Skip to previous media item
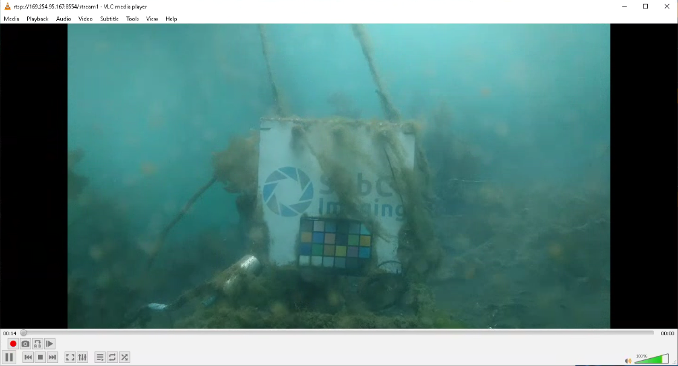This screenshot has width=678, height=366. click(x=28, y=358)
